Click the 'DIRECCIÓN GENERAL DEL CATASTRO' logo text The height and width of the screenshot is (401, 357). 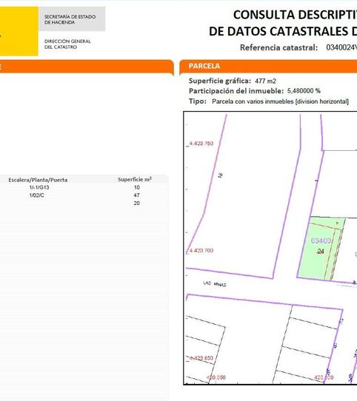67,44
